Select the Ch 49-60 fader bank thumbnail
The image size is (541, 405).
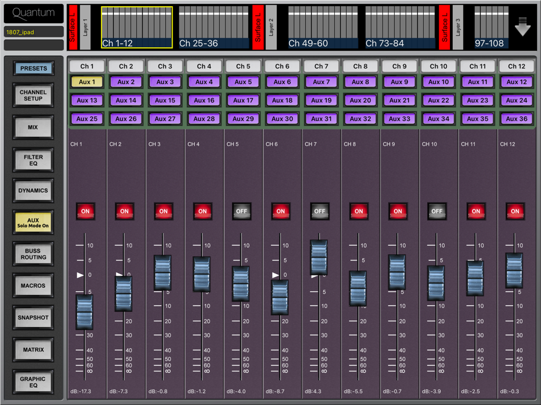(323, 27)
